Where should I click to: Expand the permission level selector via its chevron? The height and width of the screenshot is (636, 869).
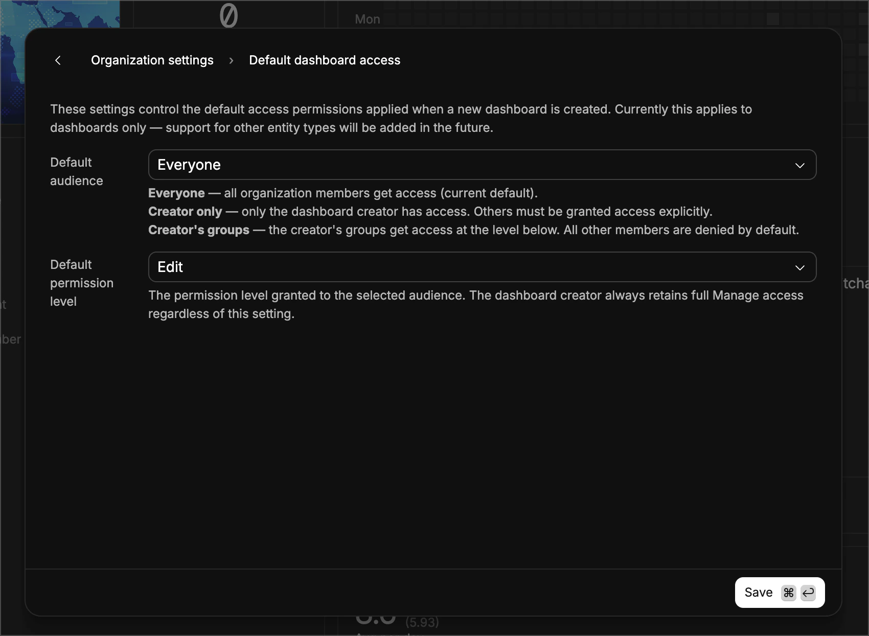click(x=800, y=267)
